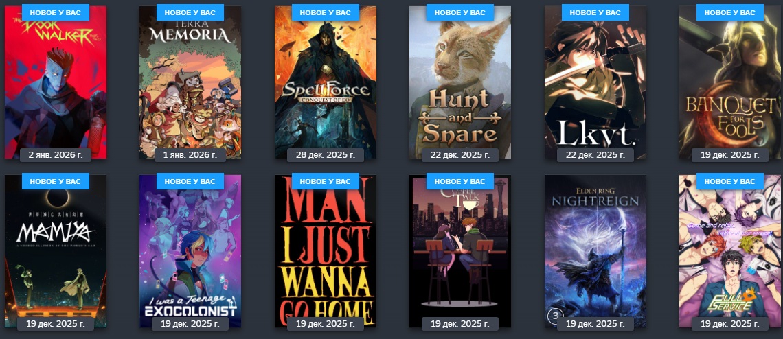
Task: Click the 1 янв. 2026 г. date label
Action: (190, 155)
